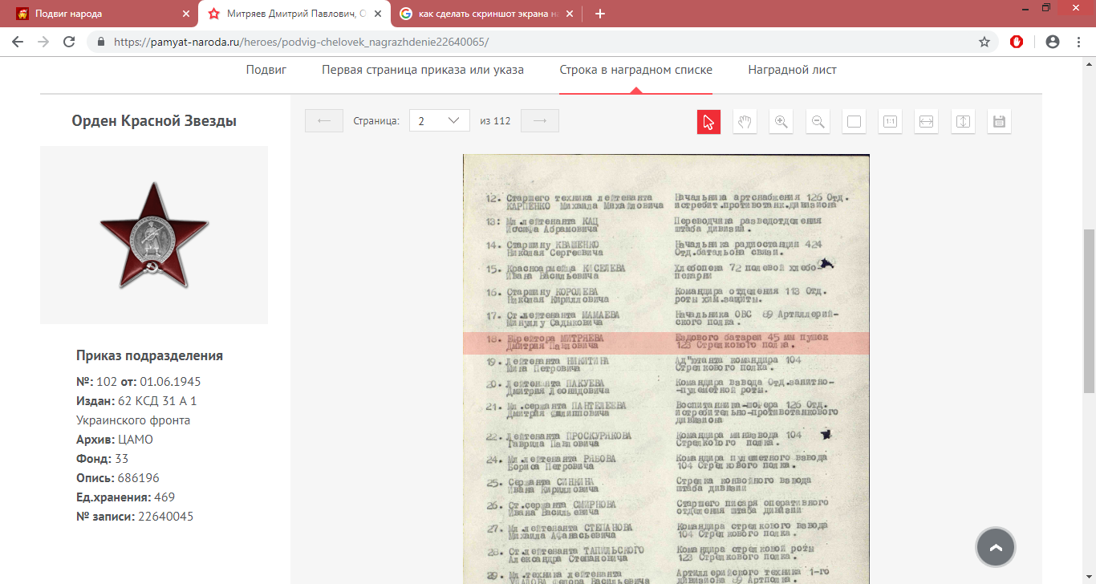The image size is (1096, 584).
Task: Fit document to width
Action: tap(926, 122)
